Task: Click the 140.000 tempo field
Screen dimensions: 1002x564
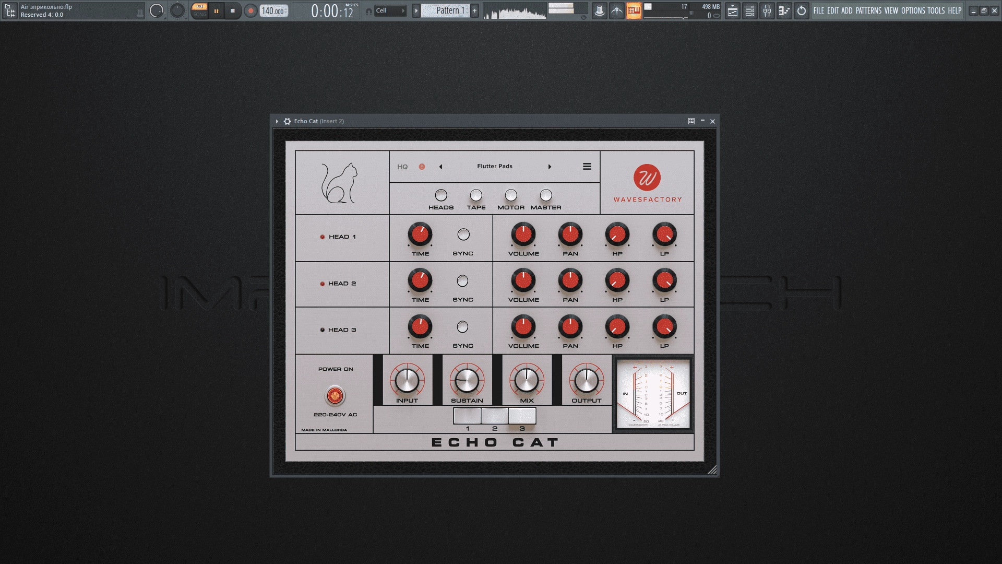Action: pos(273,11)
